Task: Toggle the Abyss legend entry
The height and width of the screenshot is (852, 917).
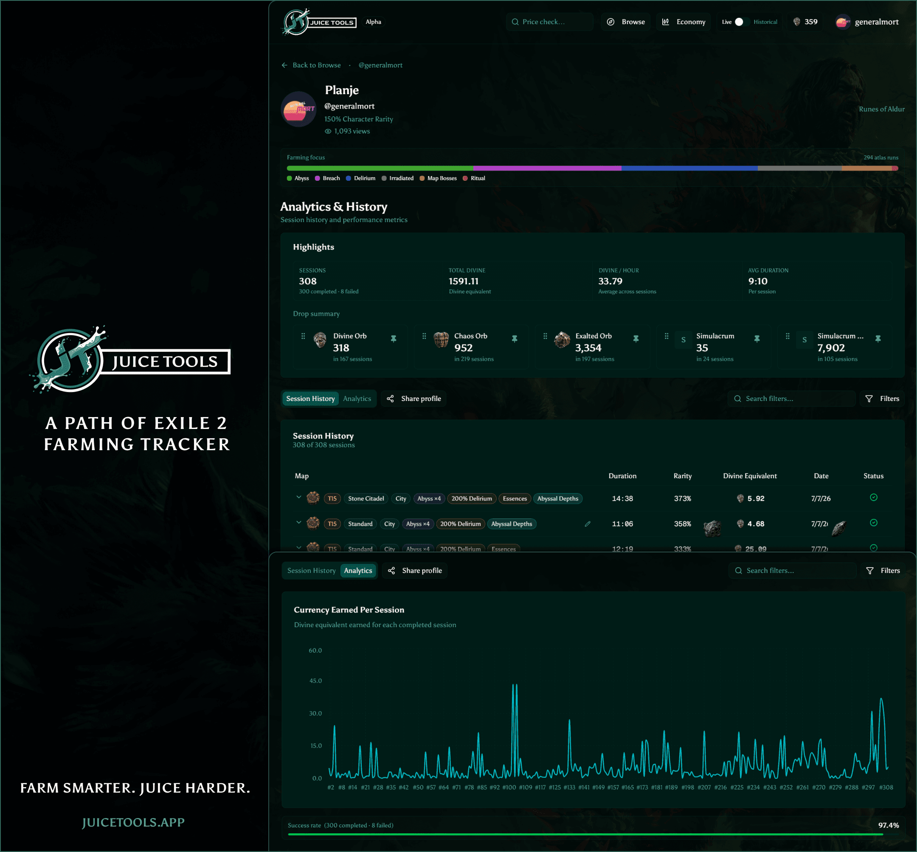Action: point(298,179)
